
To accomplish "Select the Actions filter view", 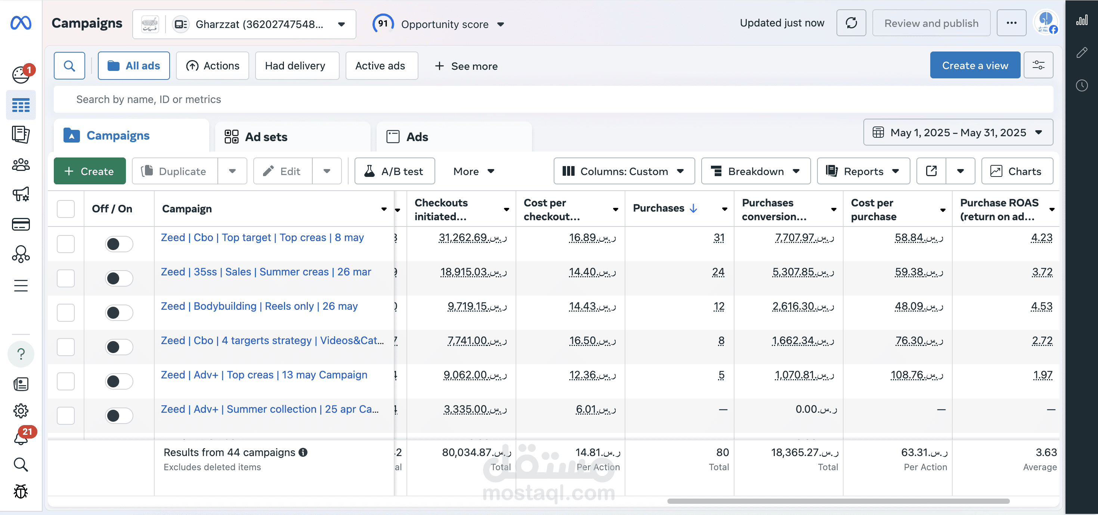I will tap(212, 66).
